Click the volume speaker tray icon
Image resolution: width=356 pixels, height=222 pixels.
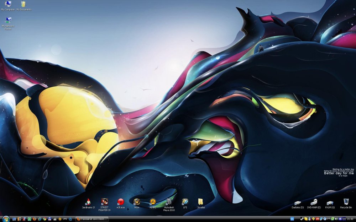click(337, 219)
